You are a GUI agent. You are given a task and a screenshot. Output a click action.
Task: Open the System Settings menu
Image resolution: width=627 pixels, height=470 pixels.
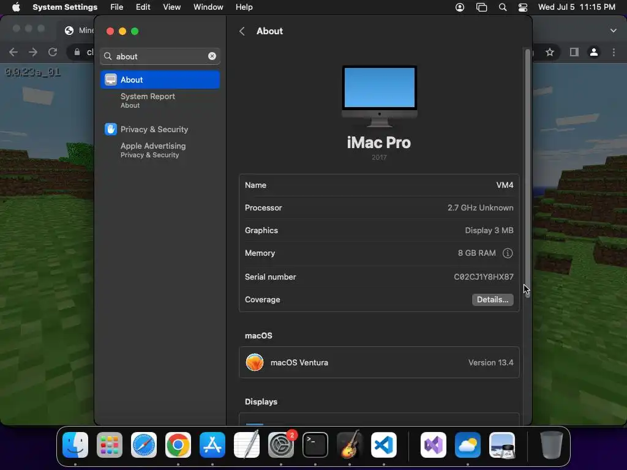point(65,7)
